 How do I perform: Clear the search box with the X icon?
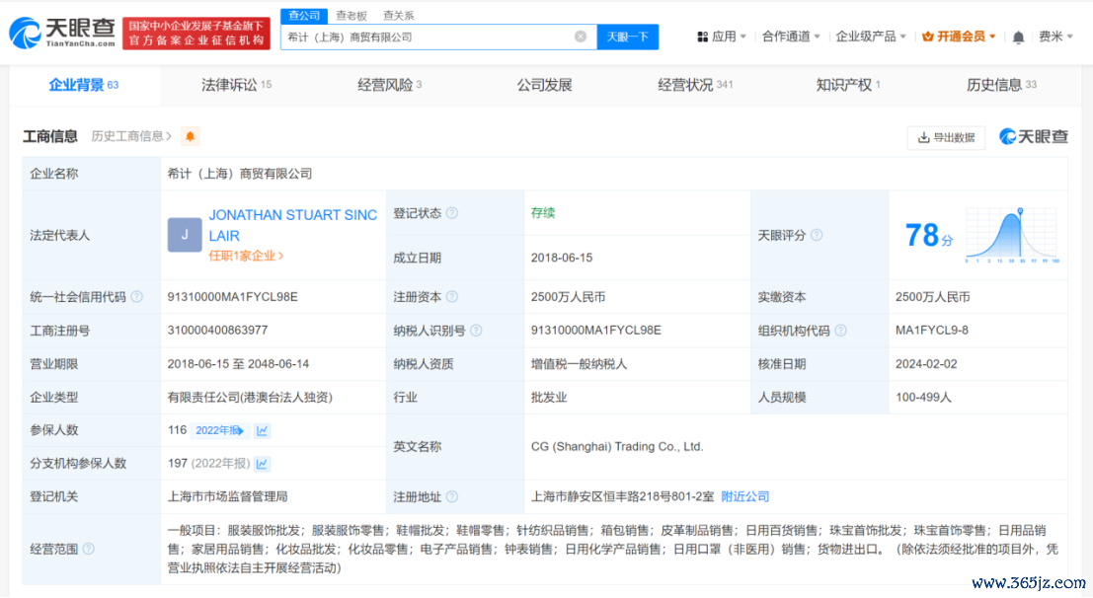pos(581,37)
